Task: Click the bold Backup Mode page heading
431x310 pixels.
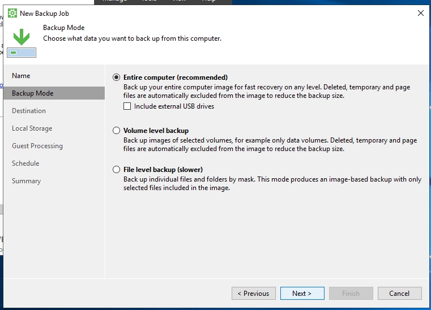Action: pyautogui.click(x=63, y=28)
